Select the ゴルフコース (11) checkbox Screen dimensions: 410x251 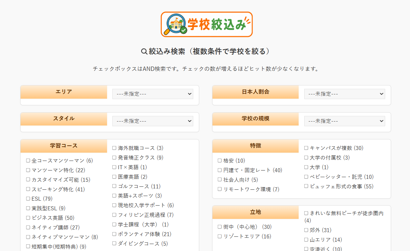[114, 186]
